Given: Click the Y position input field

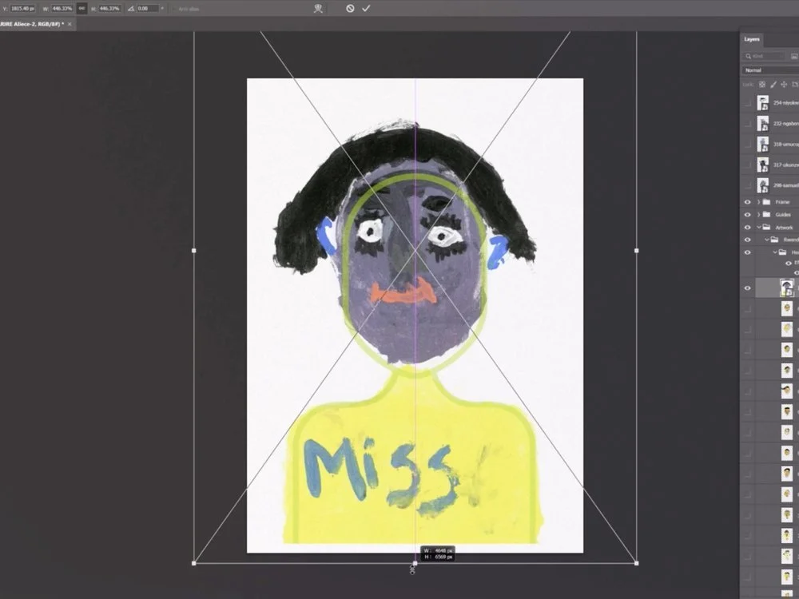Looking at the screenshot, I should click(x=22, y=8).
